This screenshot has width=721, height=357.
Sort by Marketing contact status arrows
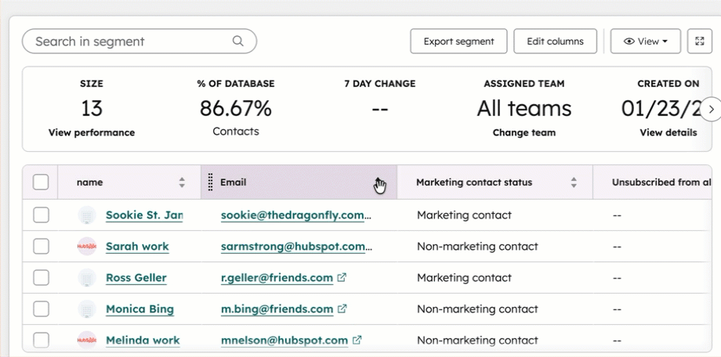click(574, 182)
